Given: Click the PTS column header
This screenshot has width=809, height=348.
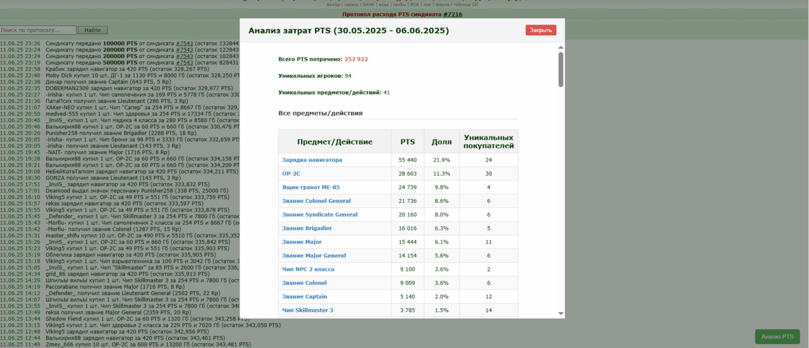Looking at the screenshot, I should (x=408, y=142).
